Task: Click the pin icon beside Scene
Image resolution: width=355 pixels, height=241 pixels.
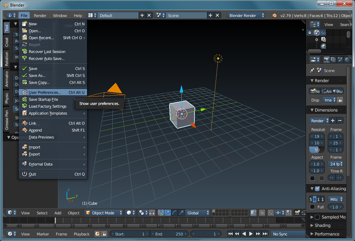Action: coord(312,70)
